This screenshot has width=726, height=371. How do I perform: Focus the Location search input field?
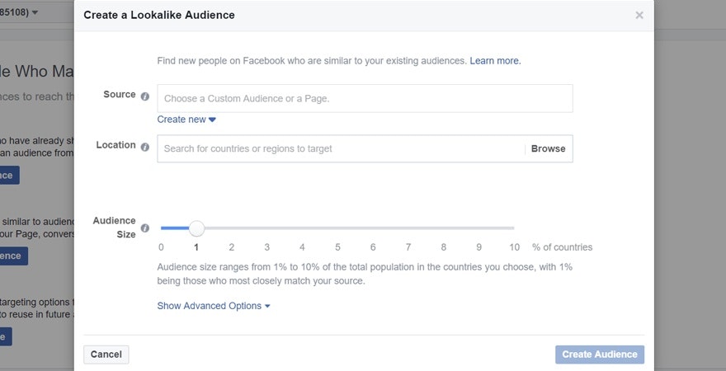click(x=340, y=149)
